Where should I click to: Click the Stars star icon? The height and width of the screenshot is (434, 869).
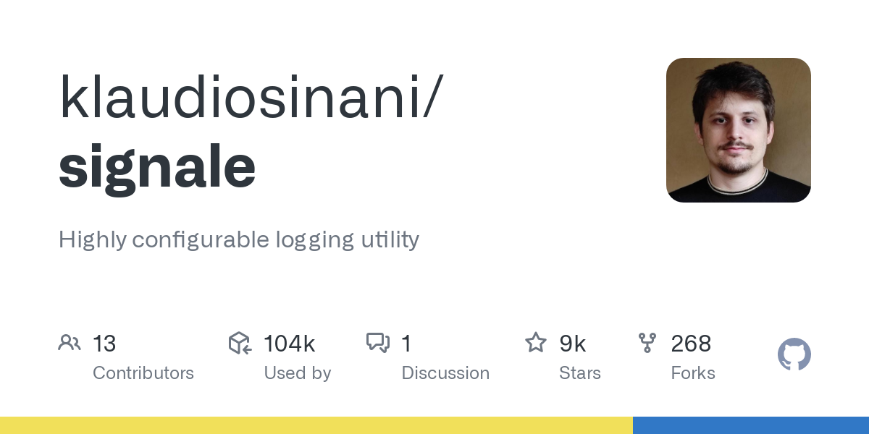coord(536,342)
